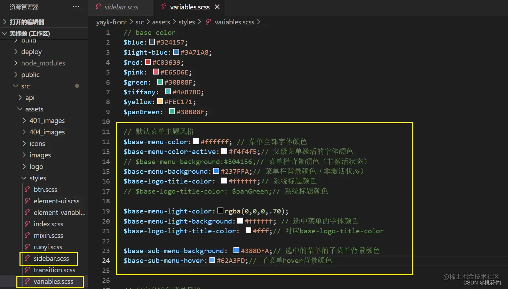Open the $pink #E65D6E color swatch
The image size is (508, 289).
156,72
